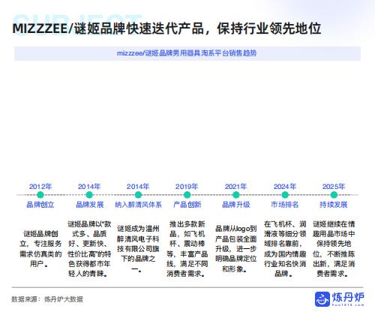Select the green timeline dot for 品牌发展
The width and height of the screenshot is (375, 312).
pos(89,195)
